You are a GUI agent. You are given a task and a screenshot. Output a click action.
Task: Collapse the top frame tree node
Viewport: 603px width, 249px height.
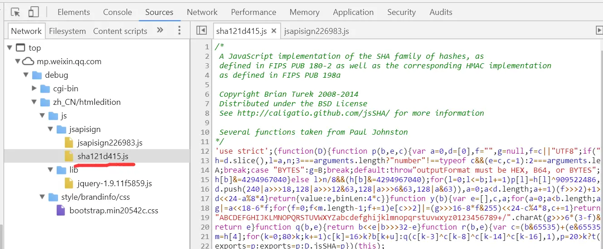coord(10,47)
